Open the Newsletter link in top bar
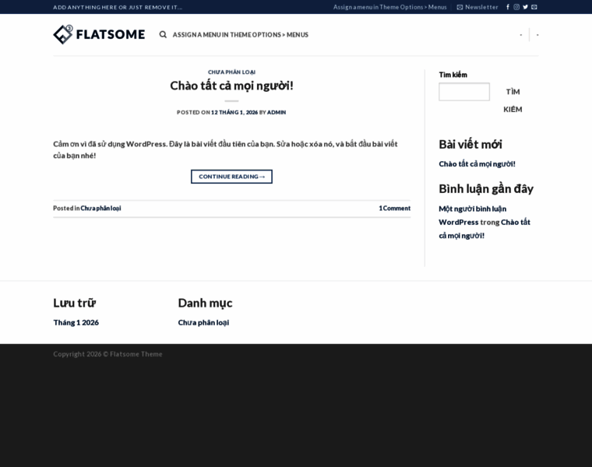 (x=477, y=7)
